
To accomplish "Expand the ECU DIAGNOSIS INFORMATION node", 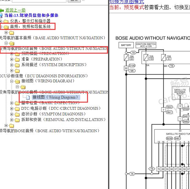I will coord(12,70).
